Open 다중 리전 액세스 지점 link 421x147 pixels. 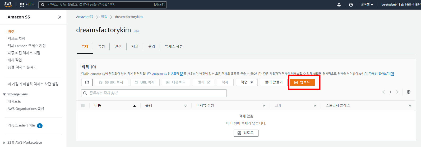click(24, 53)
